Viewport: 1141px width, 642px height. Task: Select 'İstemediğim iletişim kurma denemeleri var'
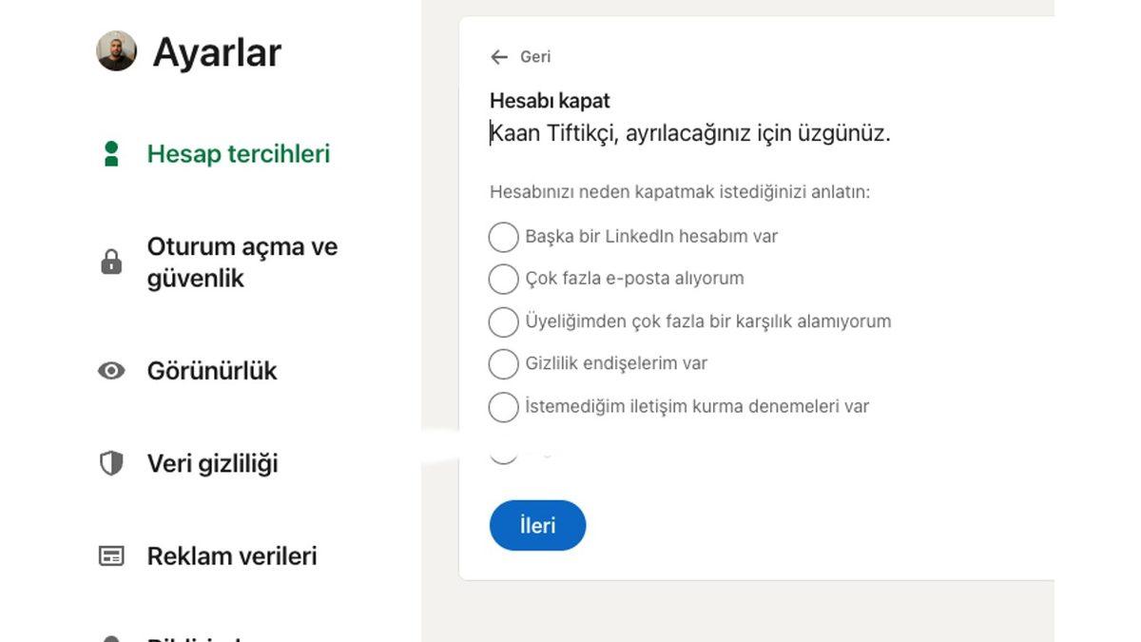coord(503,406)
